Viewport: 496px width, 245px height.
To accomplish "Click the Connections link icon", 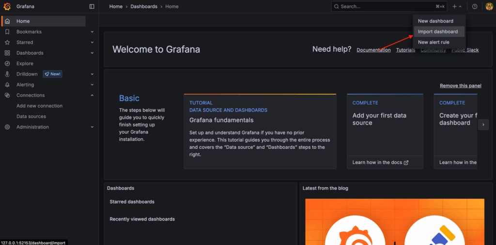I will 7,95.
